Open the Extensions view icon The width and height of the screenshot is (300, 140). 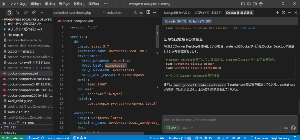34,13
